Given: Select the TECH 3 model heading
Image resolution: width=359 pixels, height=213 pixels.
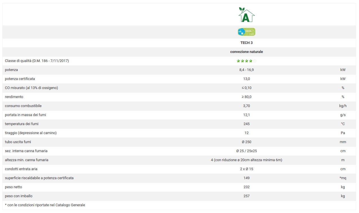Looking at the screenshot, I should (246, 43).
